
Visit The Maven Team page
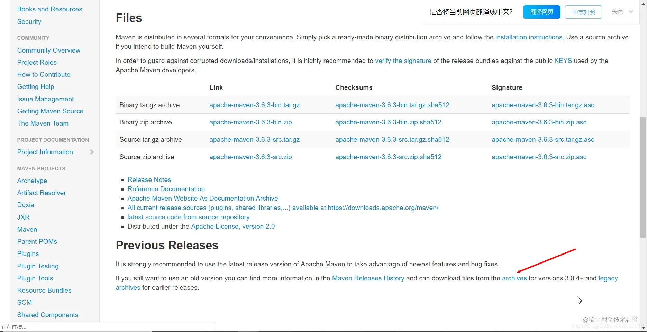(x=43, y=123)
